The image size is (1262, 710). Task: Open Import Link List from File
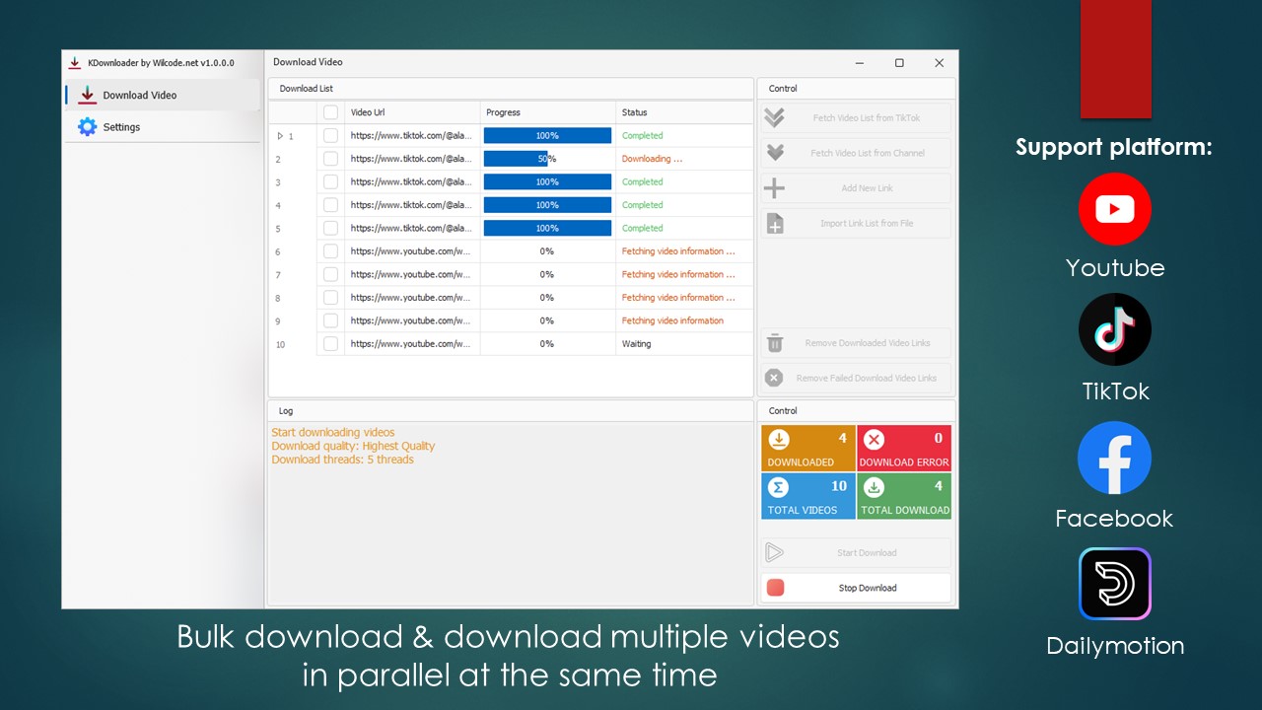click(x=775, y=223)
